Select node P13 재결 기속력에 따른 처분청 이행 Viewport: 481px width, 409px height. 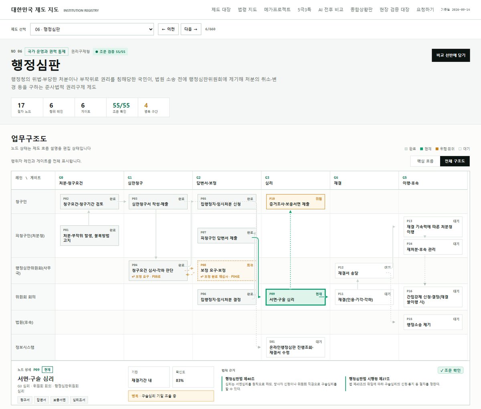[433, 227]
